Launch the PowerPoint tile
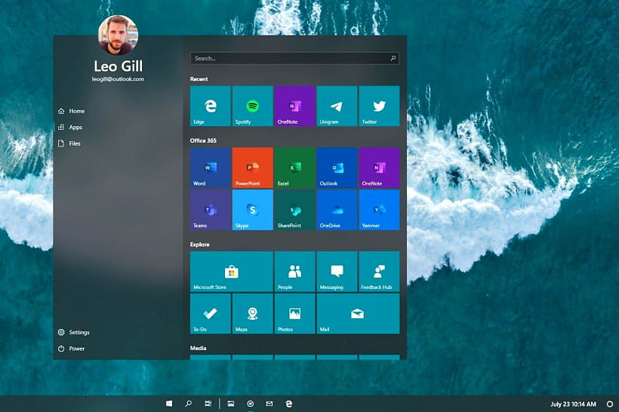The height and width of the screenshot is (412, 619). tap(253, 168)
